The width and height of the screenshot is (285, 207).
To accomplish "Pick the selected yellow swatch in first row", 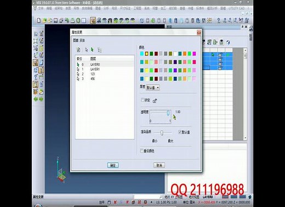I will pyautogui.click(x=146, y=54).
